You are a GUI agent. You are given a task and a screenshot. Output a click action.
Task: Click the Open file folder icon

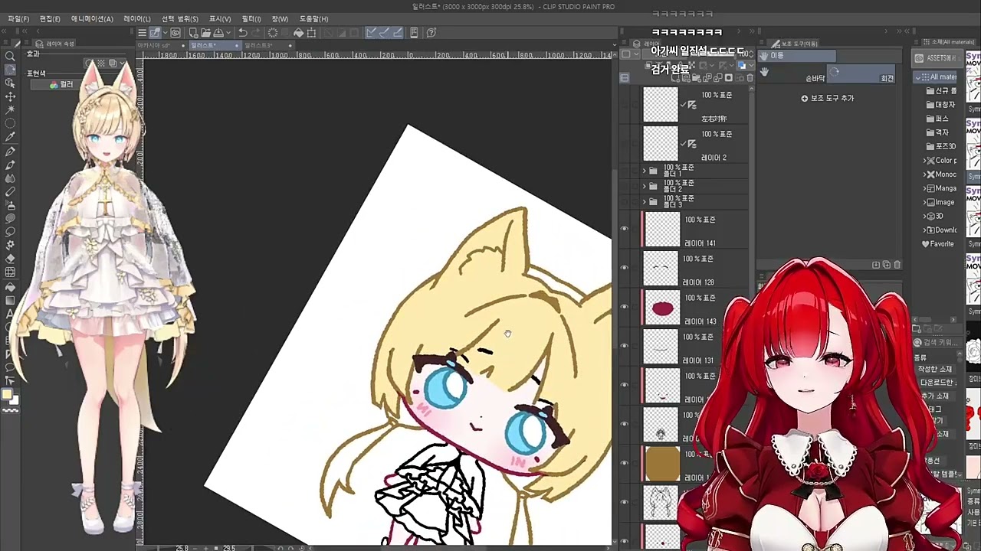coord(206,32)
